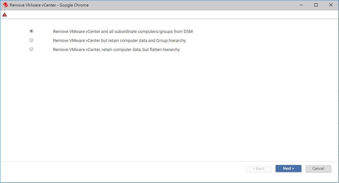Choose the flatten hierarchy radio button
Image resolution: width=339 pixels, height=183 pixels.
pos(31,49)
